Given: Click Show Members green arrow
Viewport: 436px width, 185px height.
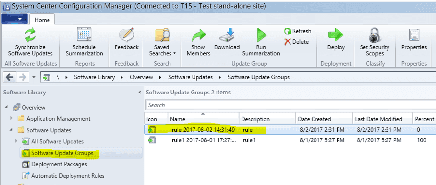Looking at the screenshot, I should coord(198,35).
